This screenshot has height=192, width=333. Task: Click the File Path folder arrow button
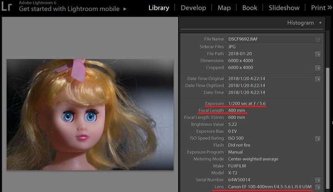tap(318, 54)
